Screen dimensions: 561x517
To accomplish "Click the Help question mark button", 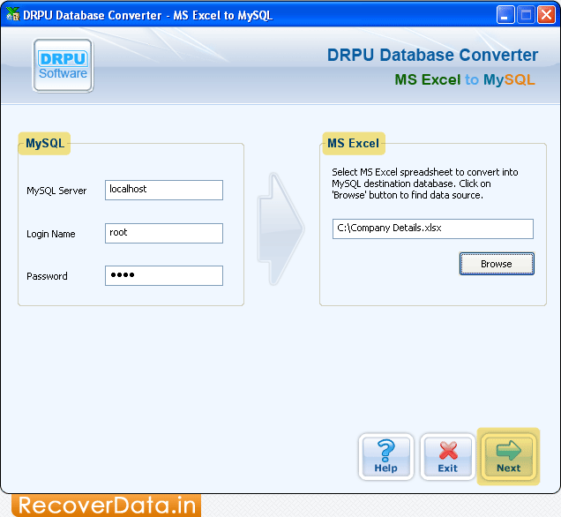I will [x=386, y=456].
